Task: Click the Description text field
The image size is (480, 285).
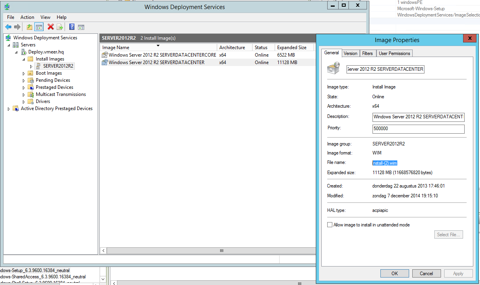Action: pos(419,117)
